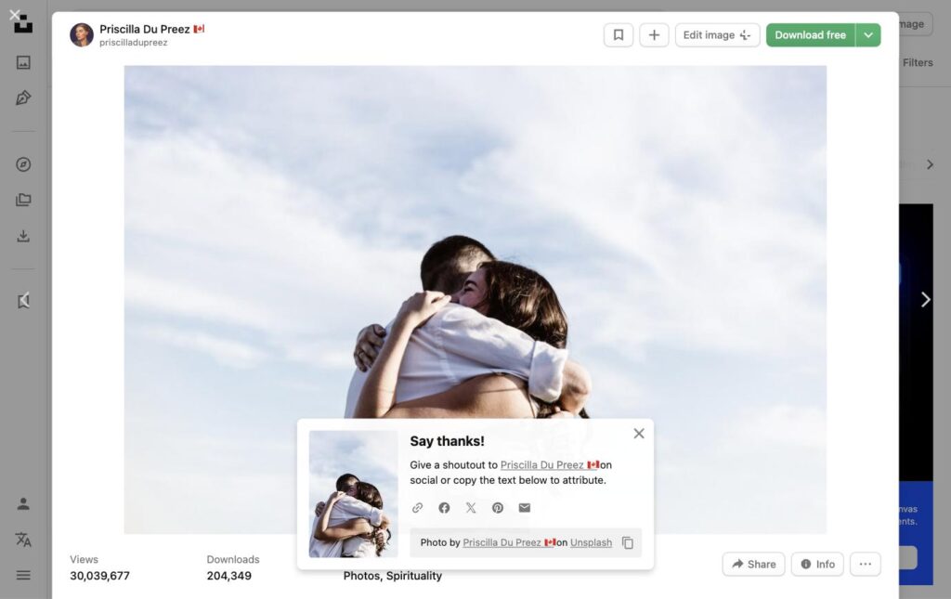Share on Facebook from Say thanks popup
Screen dimensions: 951x599
click(444, 507)
